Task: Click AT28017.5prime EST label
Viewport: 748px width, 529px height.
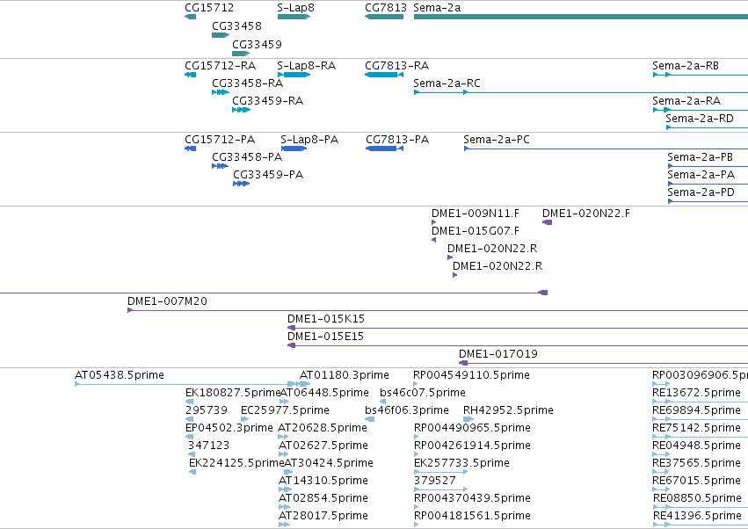Action: tap(323, 516)
